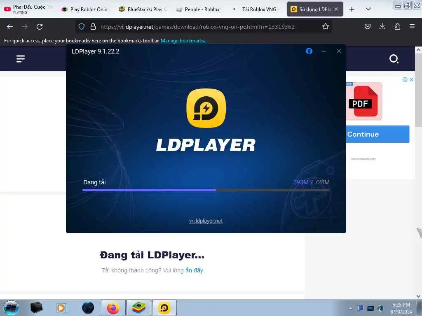This screenshot has width=422, height=316.
Task: Open the Pocket save icon
Action: [x=367, y=26]
